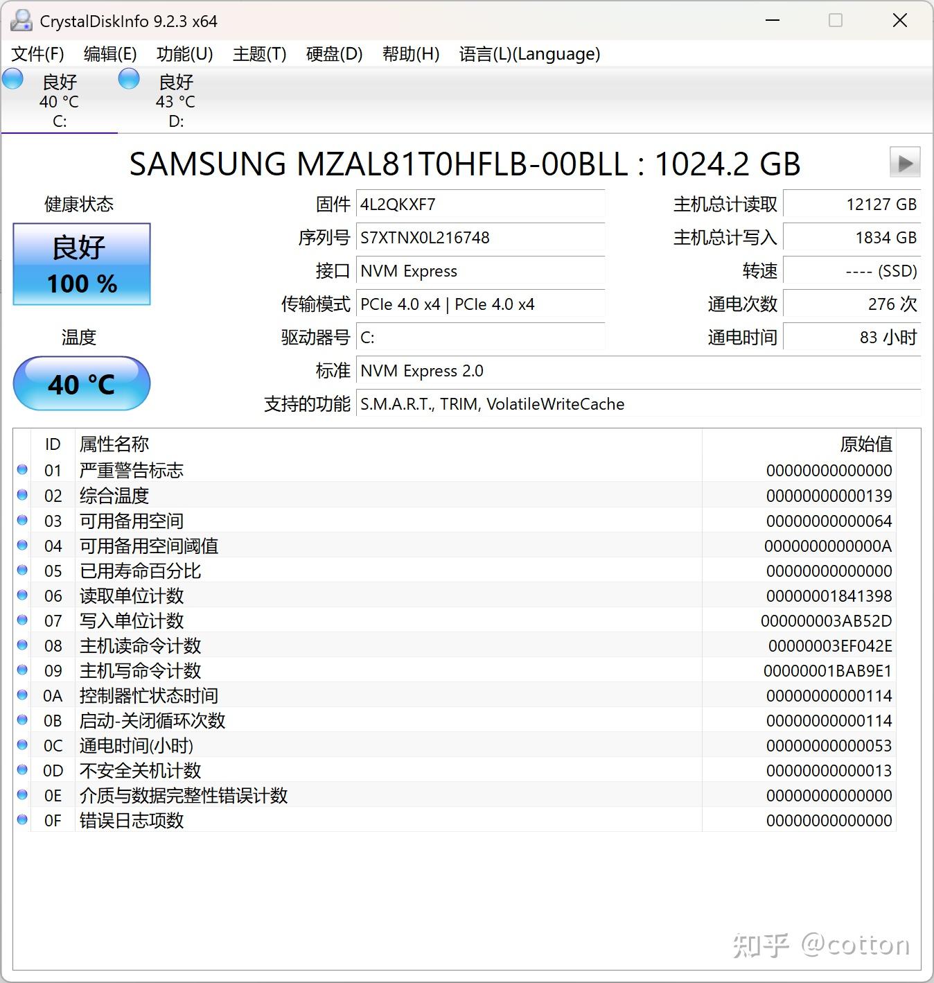
Task: Select raw value 0000000000000A
Action: coord(828,546)
